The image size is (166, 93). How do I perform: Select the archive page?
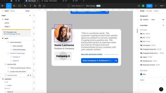7,23
